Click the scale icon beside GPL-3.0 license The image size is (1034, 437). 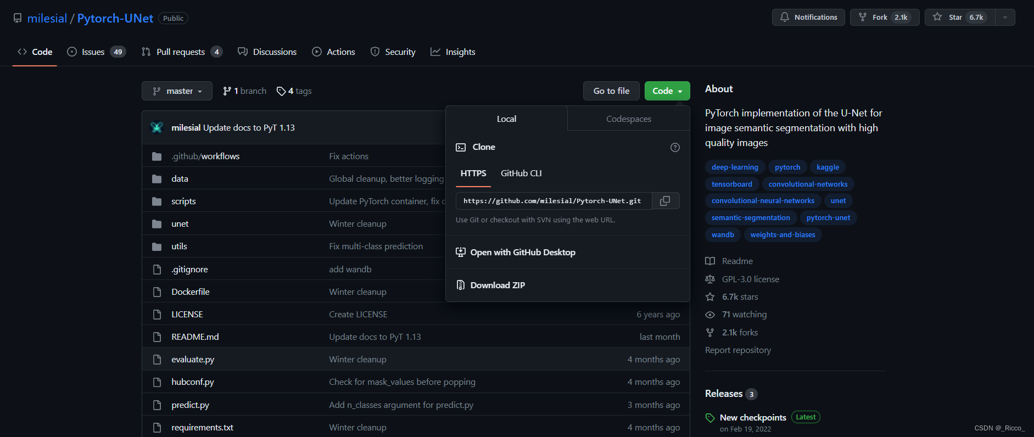[710, 279]
